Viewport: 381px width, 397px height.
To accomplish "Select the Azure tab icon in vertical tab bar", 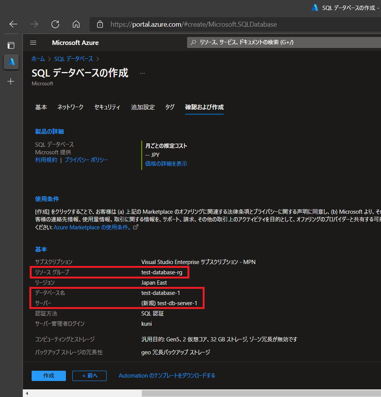I will point(11,61).
